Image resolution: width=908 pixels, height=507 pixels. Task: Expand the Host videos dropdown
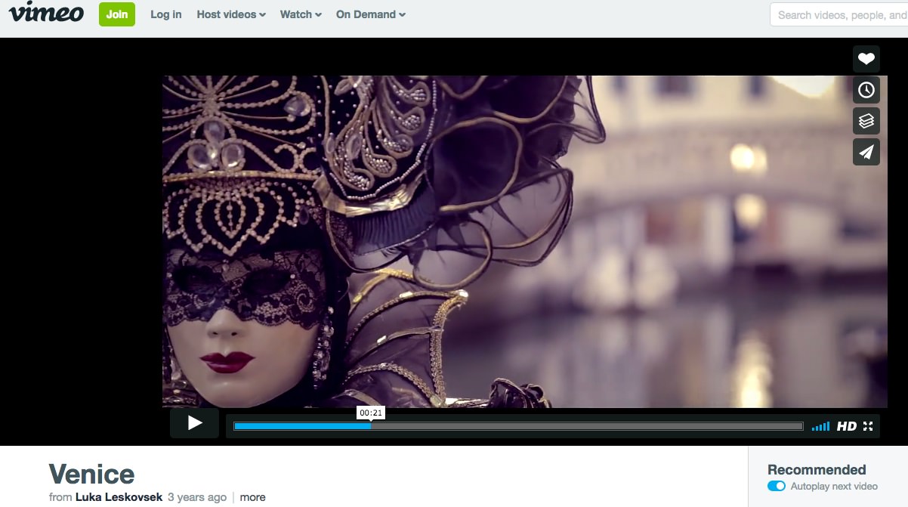(x=231, y=14)
